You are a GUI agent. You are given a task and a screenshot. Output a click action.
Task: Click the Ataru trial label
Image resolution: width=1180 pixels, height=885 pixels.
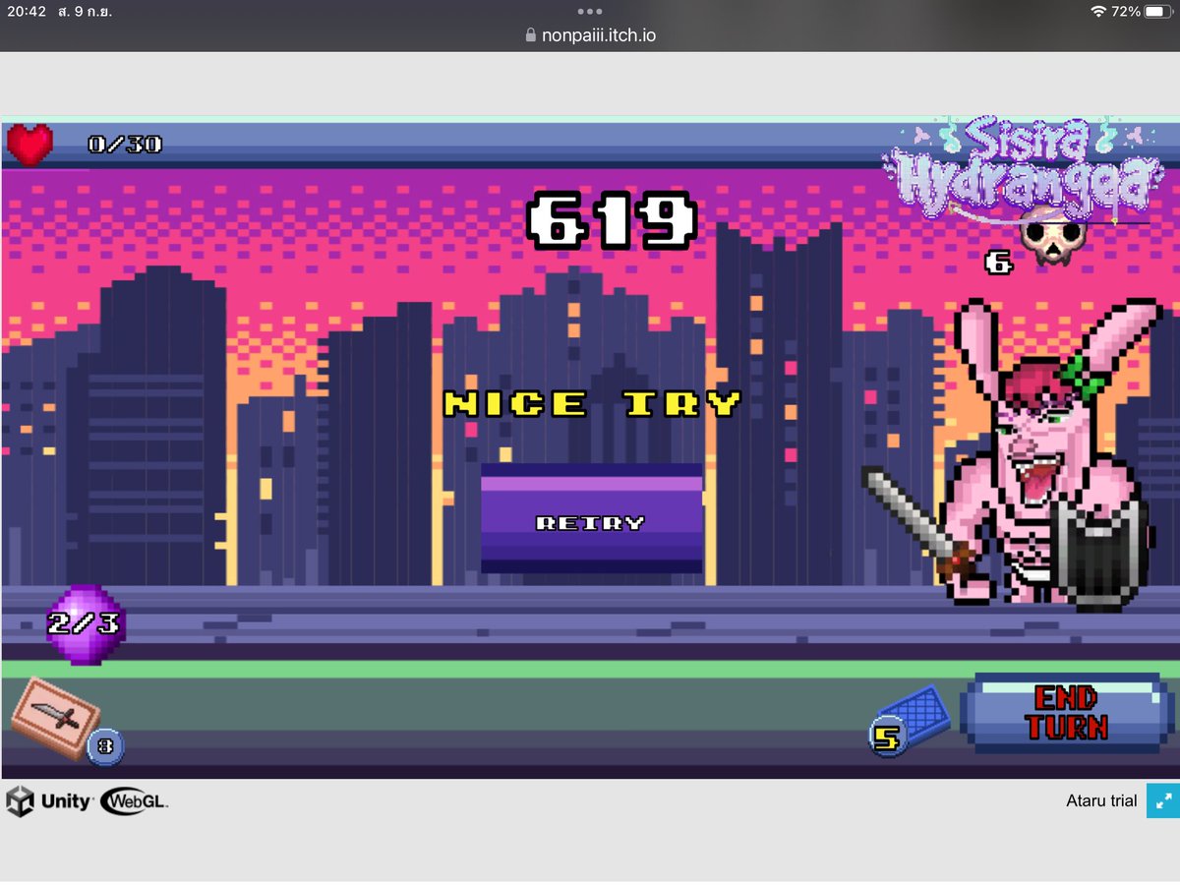1101,800
